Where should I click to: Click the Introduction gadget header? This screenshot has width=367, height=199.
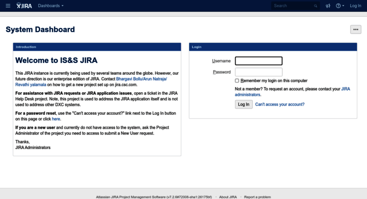[97, 47]
